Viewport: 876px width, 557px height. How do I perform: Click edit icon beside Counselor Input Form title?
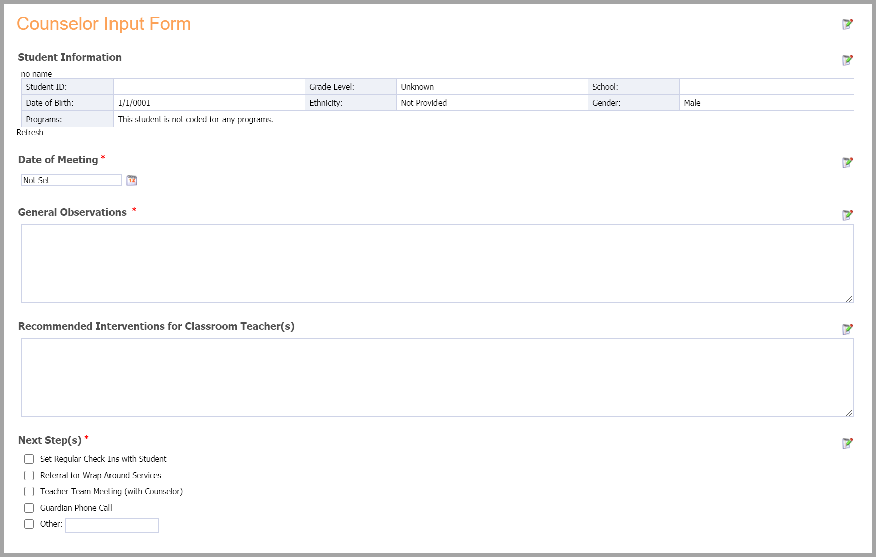847,24
